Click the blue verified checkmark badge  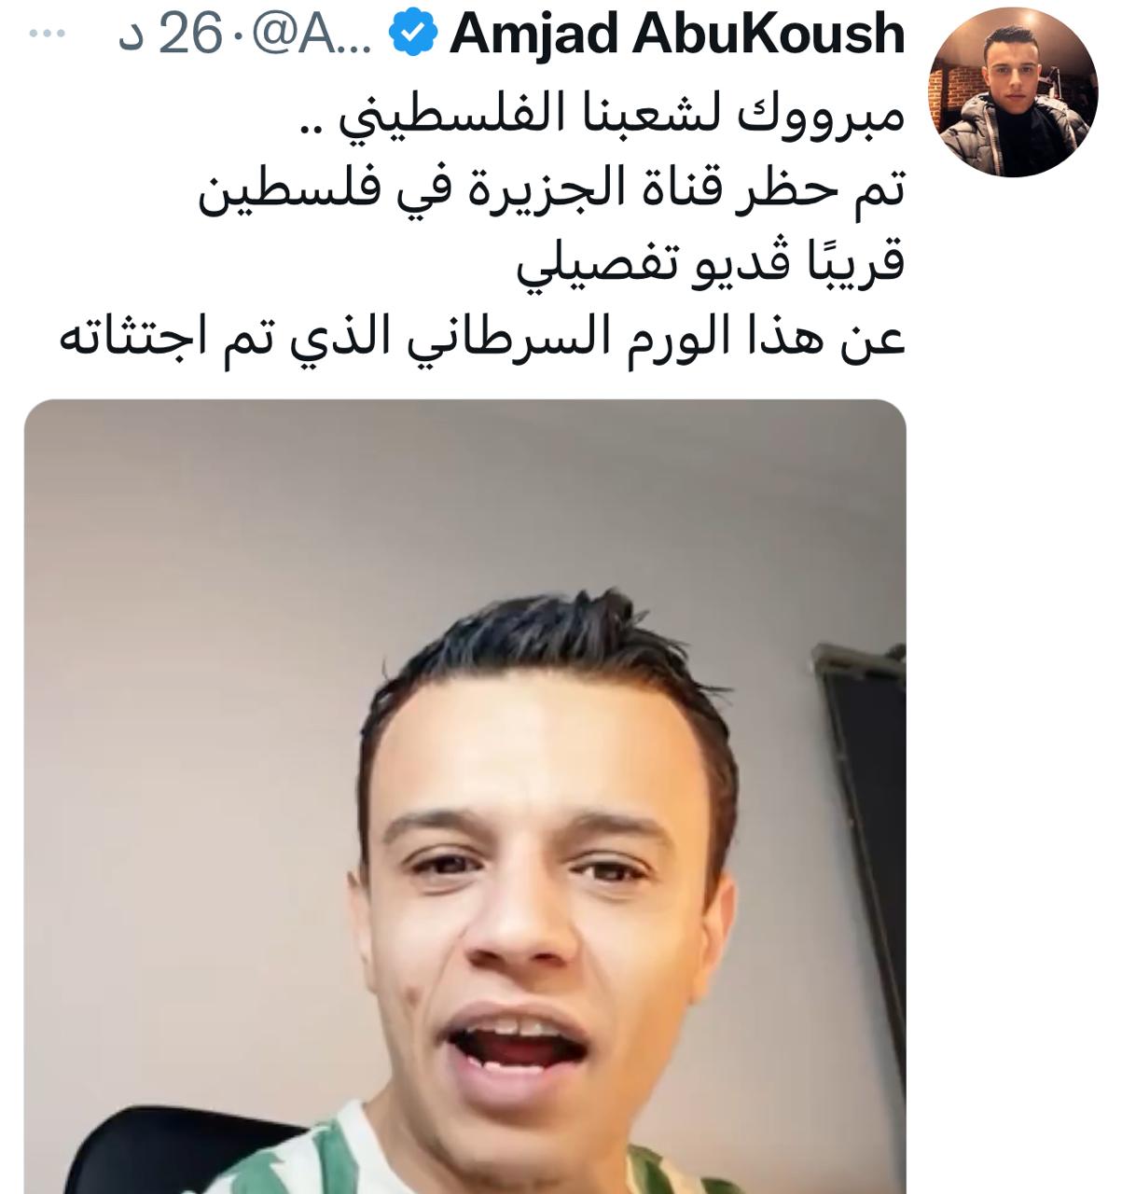click(412, 35)
